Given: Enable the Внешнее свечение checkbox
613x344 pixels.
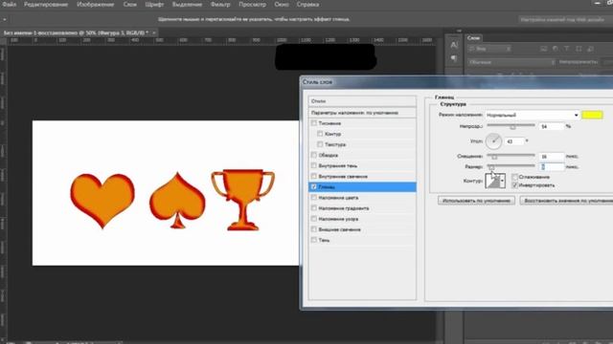Looking at the screenshot, I should tap(314, 229).
